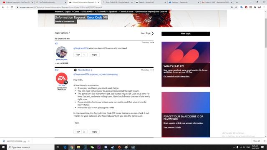Reply to gamer_to_heart's post #31
Image resolution: width=267 pixels, height=150 pixels.
click(94, 55)
